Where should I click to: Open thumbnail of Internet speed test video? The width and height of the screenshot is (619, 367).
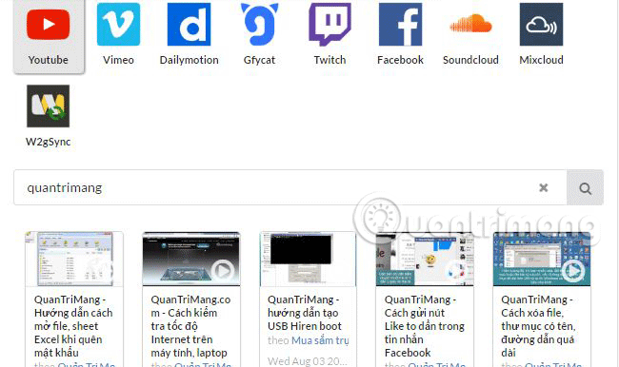191,259
